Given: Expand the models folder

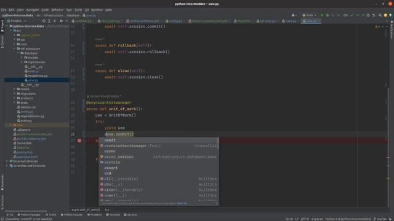Looking at the screenshot, I should [x=22, y=58].
